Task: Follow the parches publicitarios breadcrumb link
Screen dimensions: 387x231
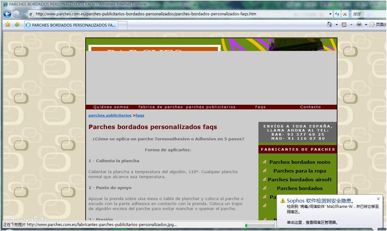Action: point(110,115)
